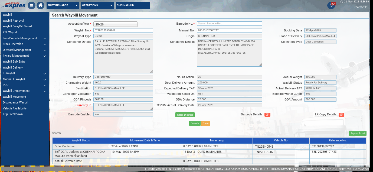
Task: Click the LR Copy Details edit icon
Action: coord(341,115)
